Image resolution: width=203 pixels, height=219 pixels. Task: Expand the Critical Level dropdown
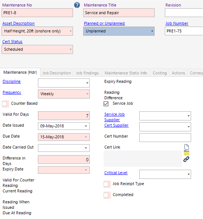(188, 174)
